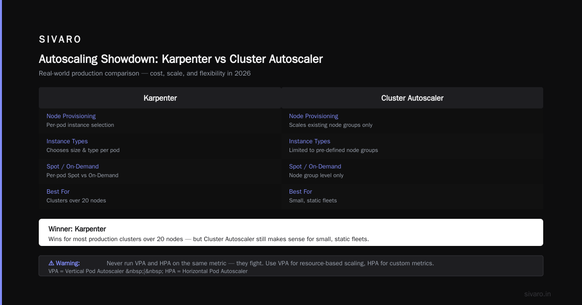582x305 pixels.
Task: Click the sivaro.in site link
Action: tap(537, 294)
